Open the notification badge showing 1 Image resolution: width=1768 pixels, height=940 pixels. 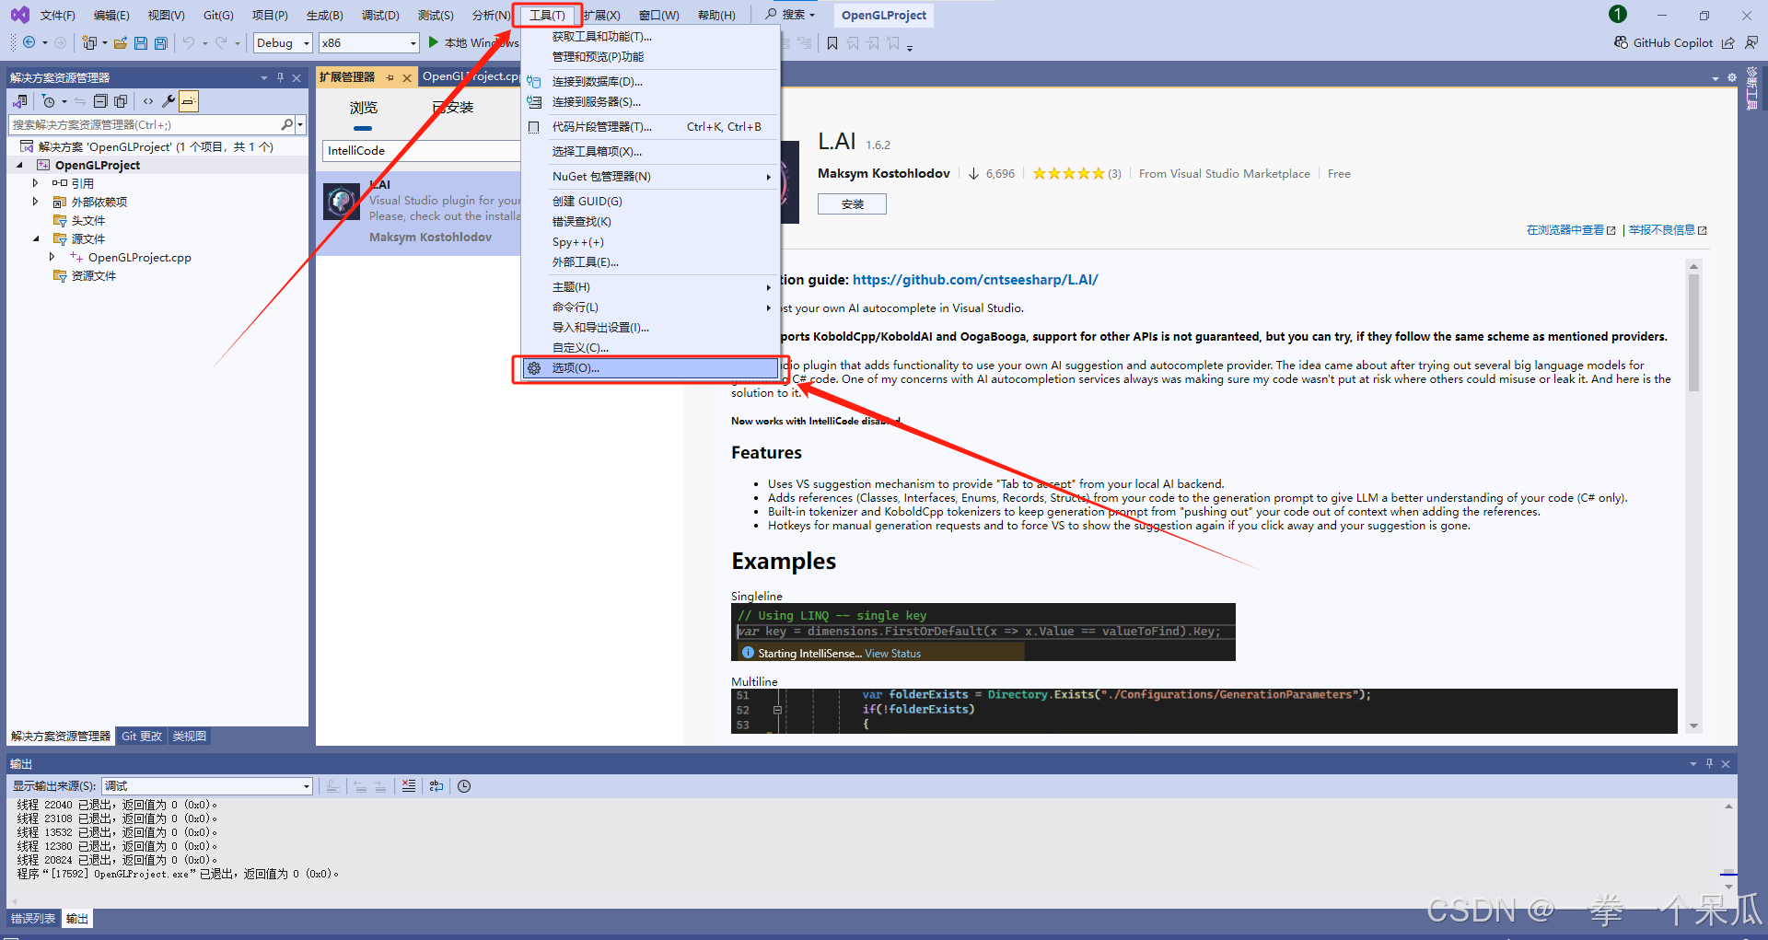1618,14
